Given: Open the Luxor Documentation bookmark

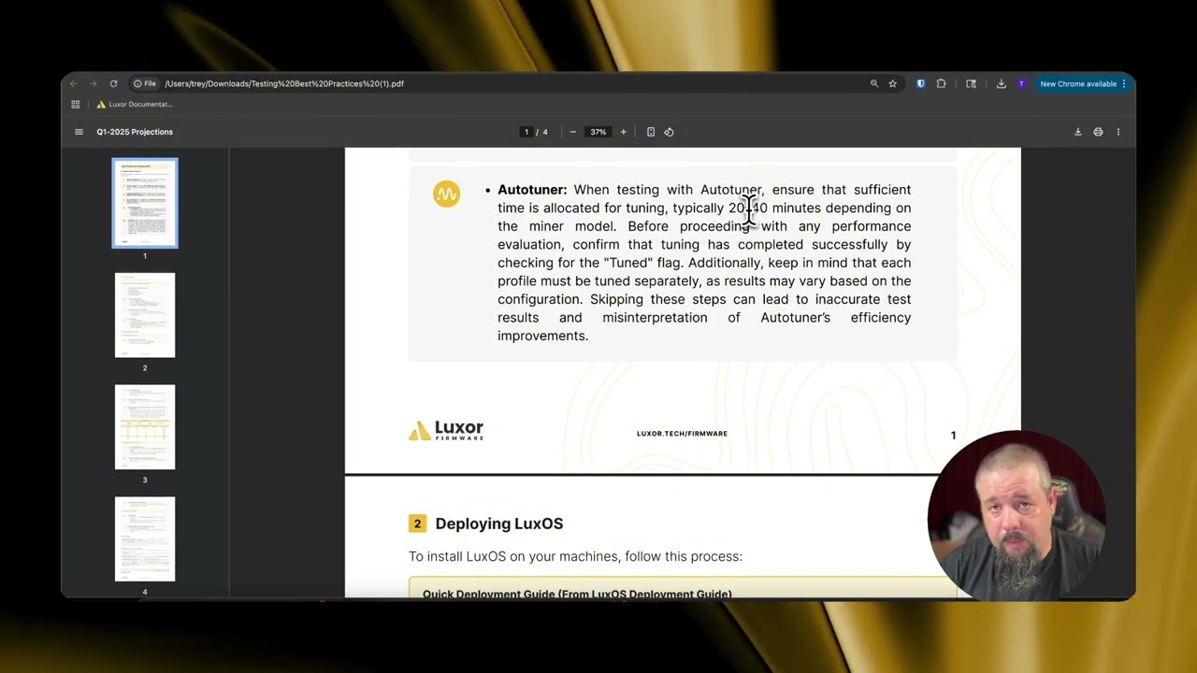Looking at the screenshot, I should coord(135,105).
